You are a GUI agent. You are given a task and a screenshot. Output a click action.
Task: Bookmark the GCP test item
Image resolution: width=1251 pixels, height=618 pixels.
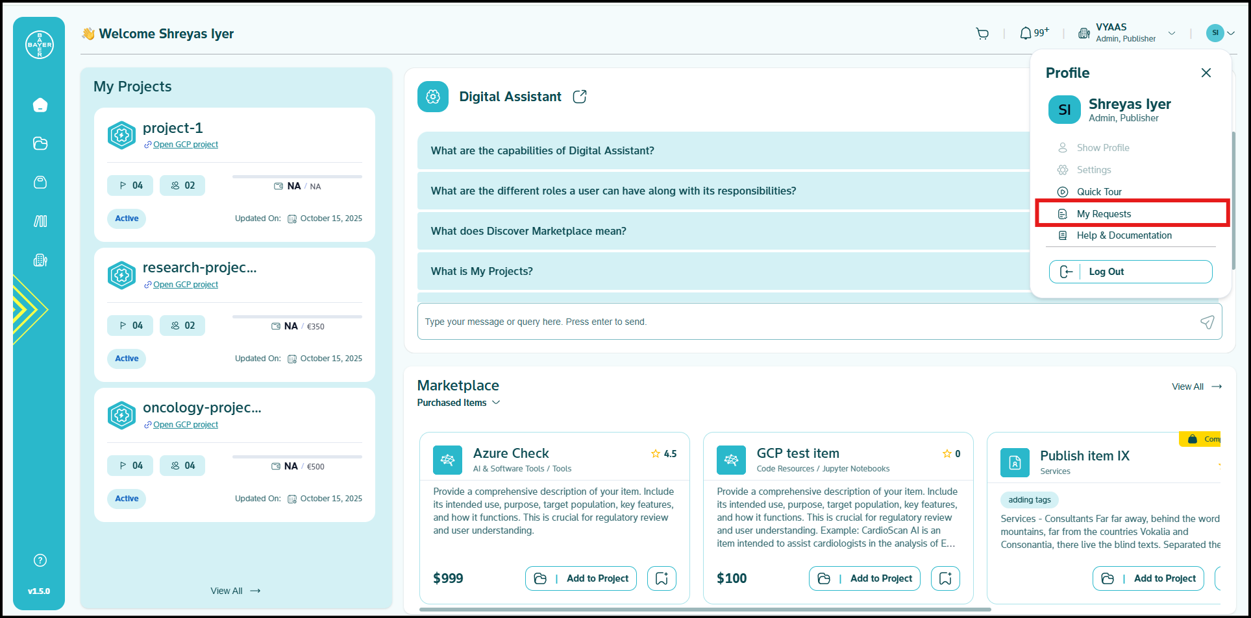click(945, 578)
